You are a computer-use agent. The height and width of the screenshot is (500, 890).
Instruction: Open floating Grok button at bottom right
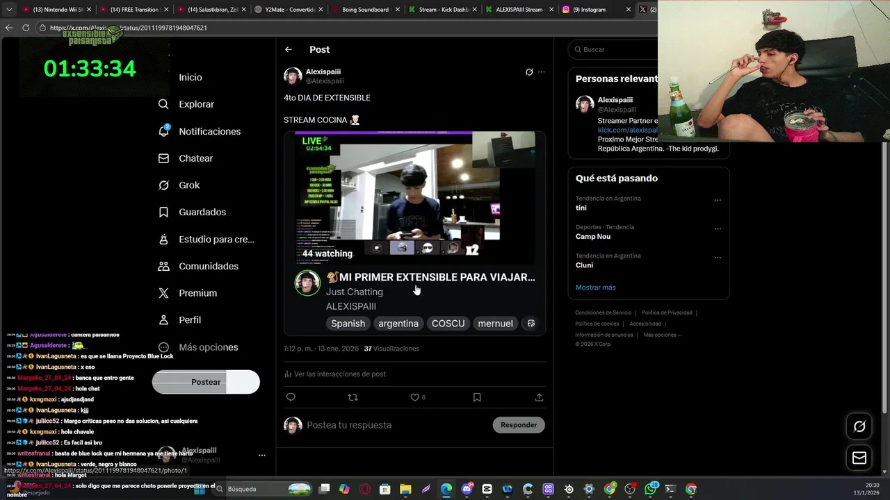[x=859, y=426]
